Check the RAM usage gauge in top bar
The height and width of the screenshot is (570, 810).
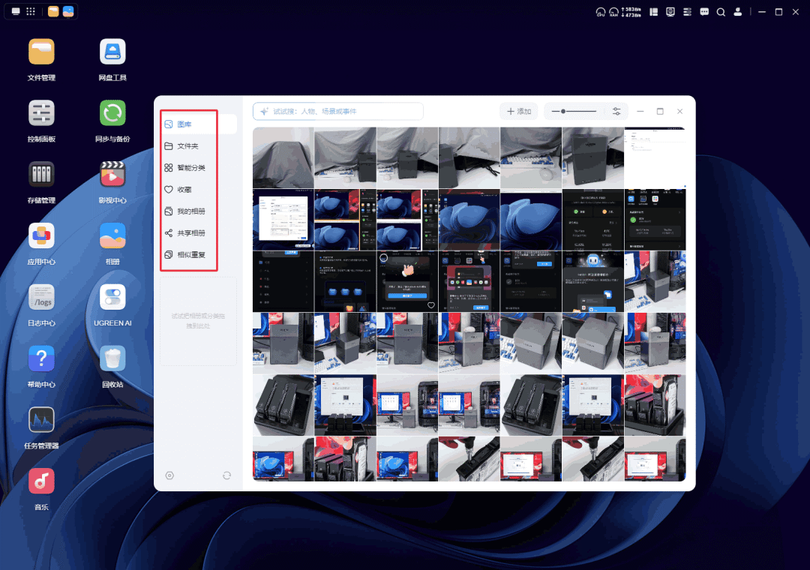pos(613,12)
